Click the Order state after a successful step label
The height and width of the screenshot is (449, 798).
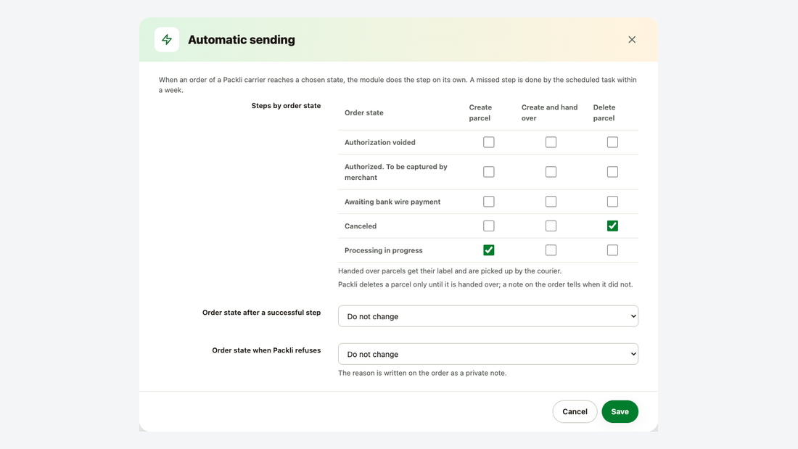click(x=262, y=313)
